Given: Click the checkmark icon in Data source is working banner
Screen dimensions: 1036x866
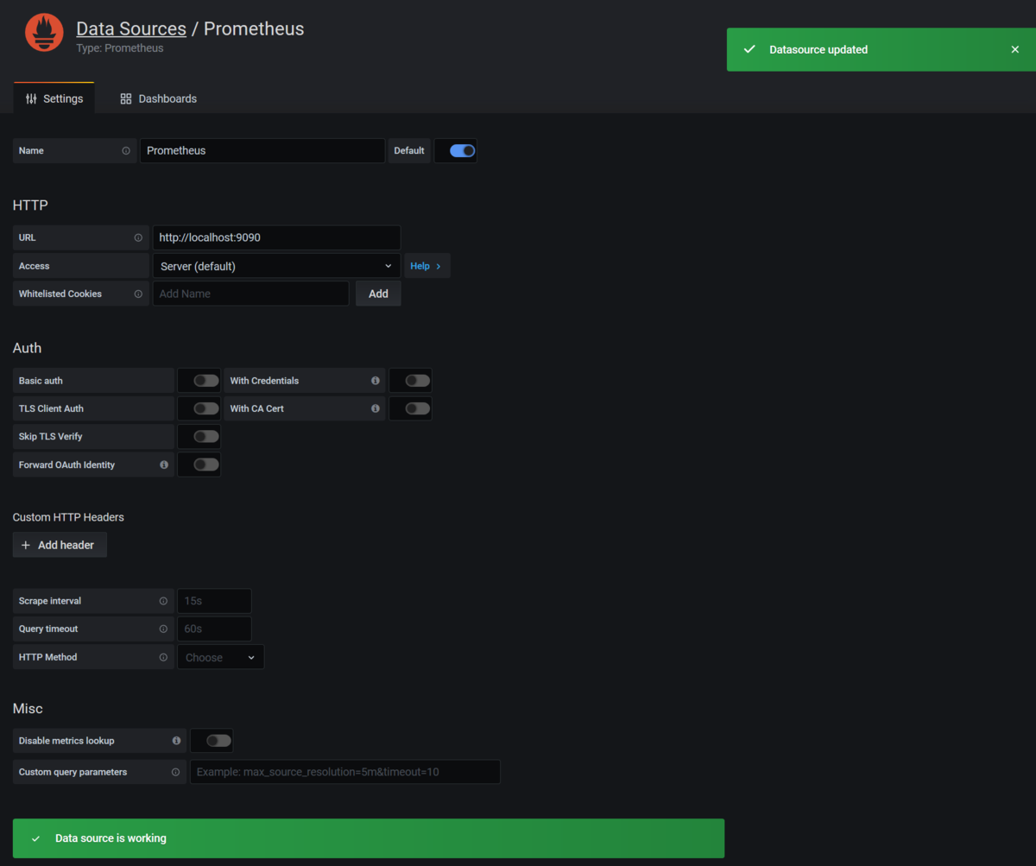Looking at the screenshot, I should pos(36,838).
